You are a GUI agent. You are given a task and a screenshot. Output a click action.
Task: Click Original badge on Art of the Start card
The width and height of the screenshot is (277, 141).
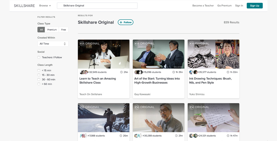pos(144,43)
